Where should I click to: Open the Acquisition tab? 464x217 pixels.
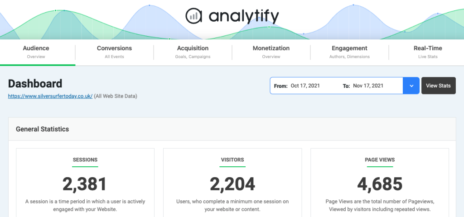[x=193, y=52]
